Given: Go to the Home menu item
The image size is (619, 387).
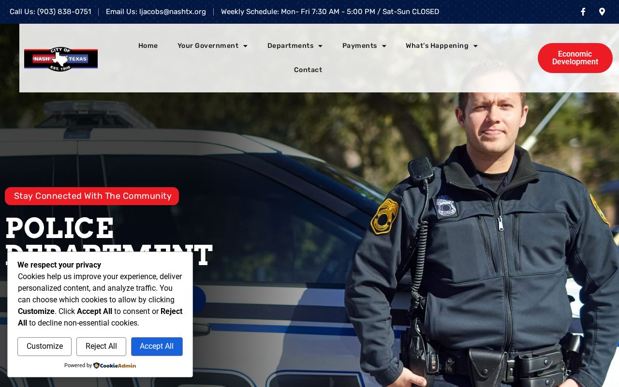Looking at the screenshot, I should (x=148, y=45).
